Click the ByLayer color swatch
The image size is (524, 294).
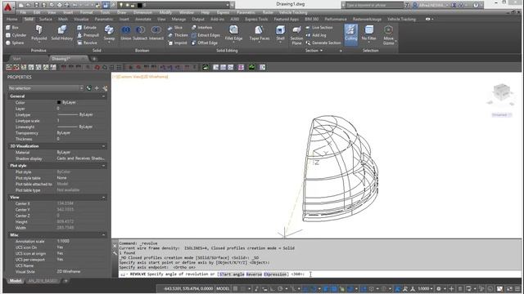point(59,102)
